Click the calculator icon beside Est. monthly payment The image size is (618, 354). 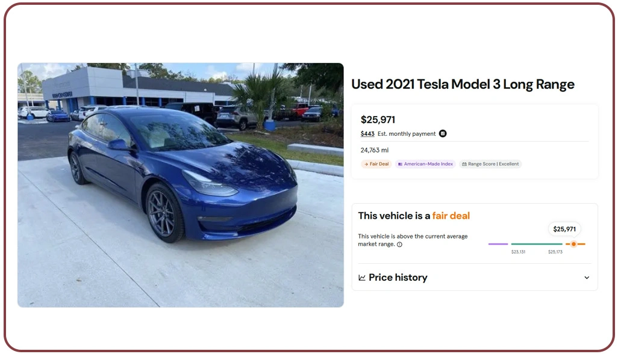[443, 133]
